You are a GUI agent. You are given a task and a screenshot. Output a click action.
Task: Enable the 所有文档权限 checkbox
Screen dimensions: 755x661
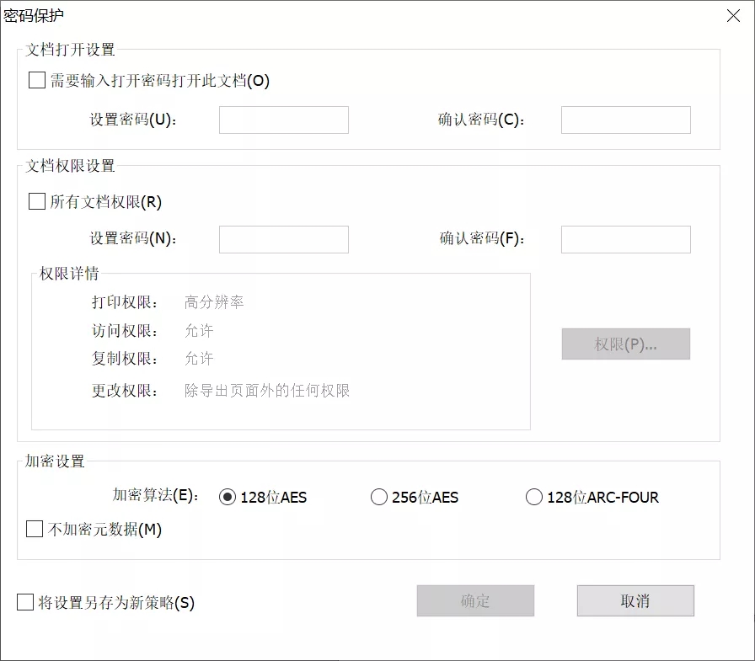[x=35, y=202]
